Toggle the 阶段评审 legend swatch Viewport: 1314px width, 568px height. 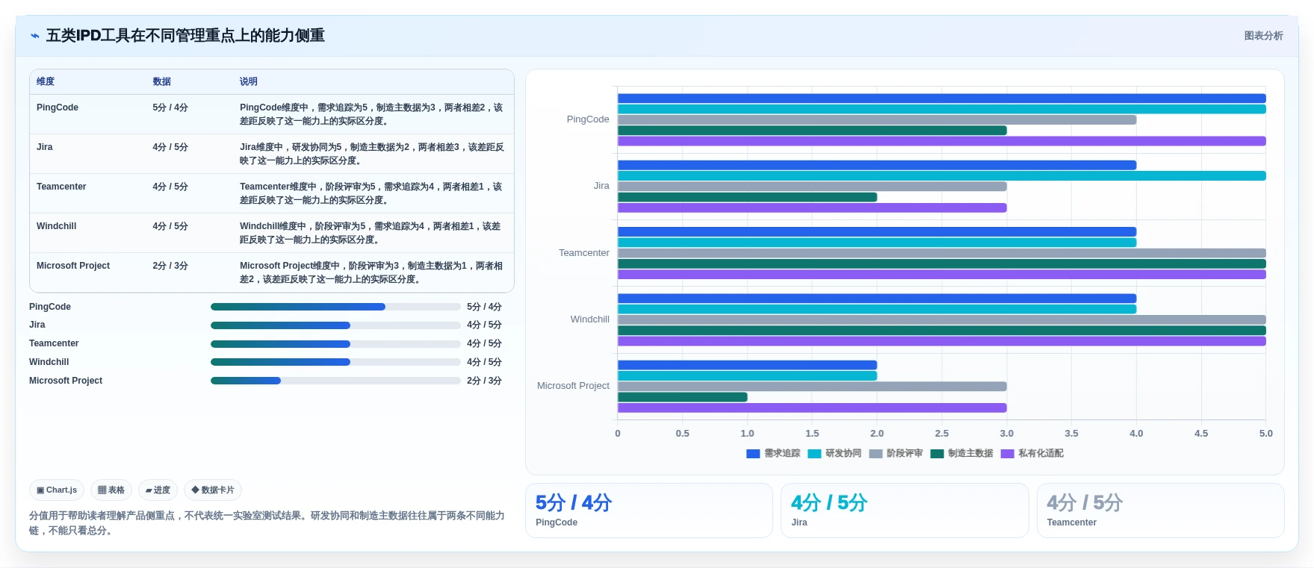pos(876,454)
